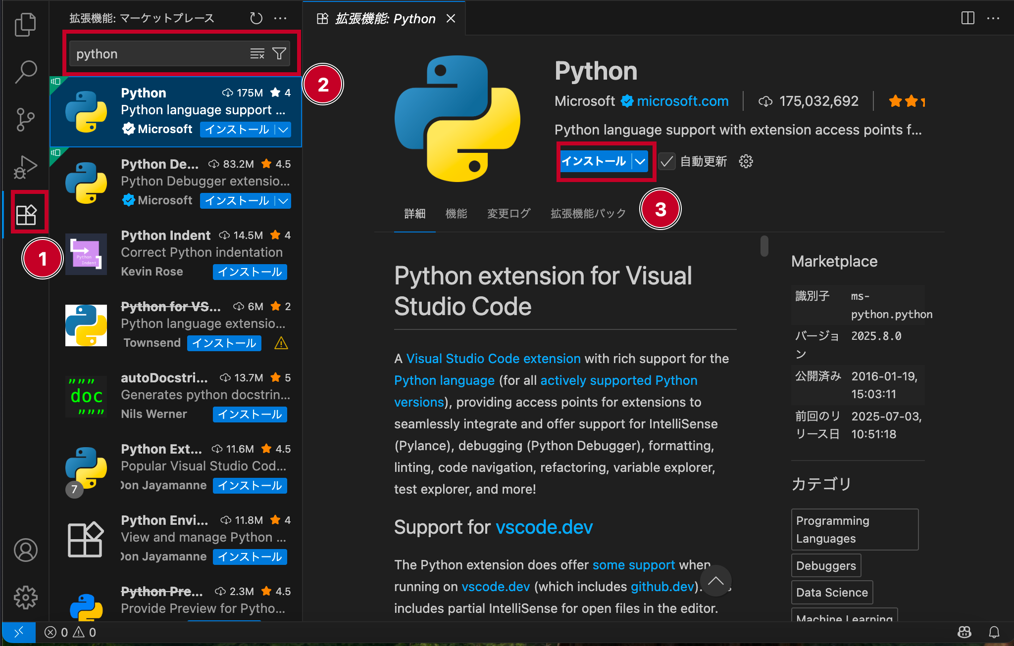The height and width of the screenshot is (646, 1014).
Task: Open the Accounts menu icon
Action: click(x=25, y=550)
